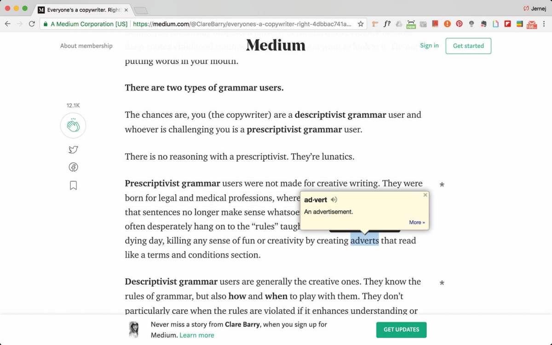Viewport: 552px width, 345px height.
Task: Bookmark this page with the star icon
Action: (x=361, y=24)
